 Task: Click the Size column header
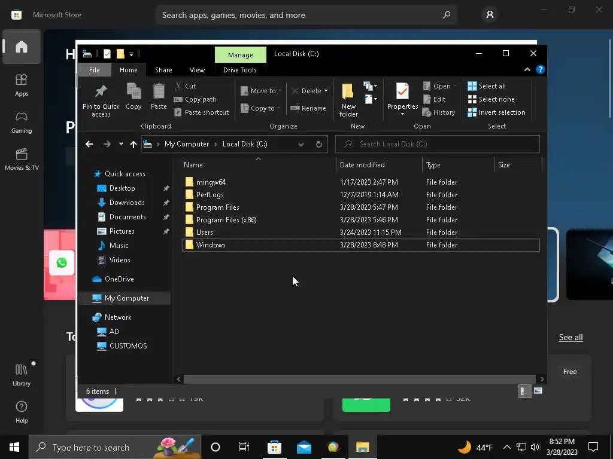click(x=518, y=165)
